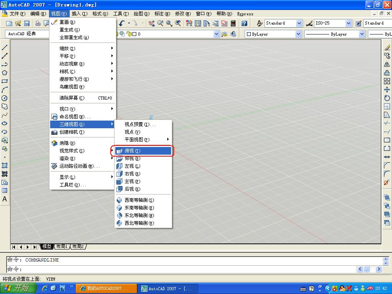Select the Hatch tool
Viewport: 392px width, 294px height.
(5, 165)
